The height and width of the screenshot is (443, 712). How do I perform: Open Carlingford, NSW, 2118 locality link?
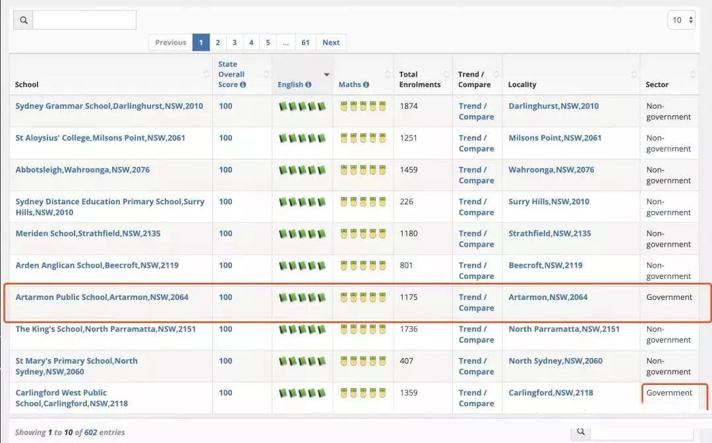click(550, 393)
